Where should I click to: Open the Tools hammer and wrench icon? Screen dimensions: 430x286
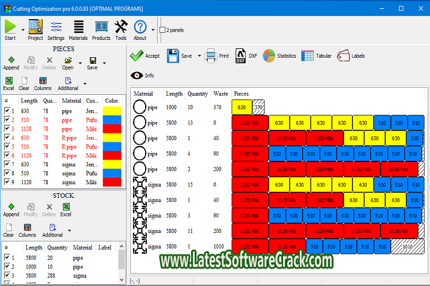pos(121,30)
